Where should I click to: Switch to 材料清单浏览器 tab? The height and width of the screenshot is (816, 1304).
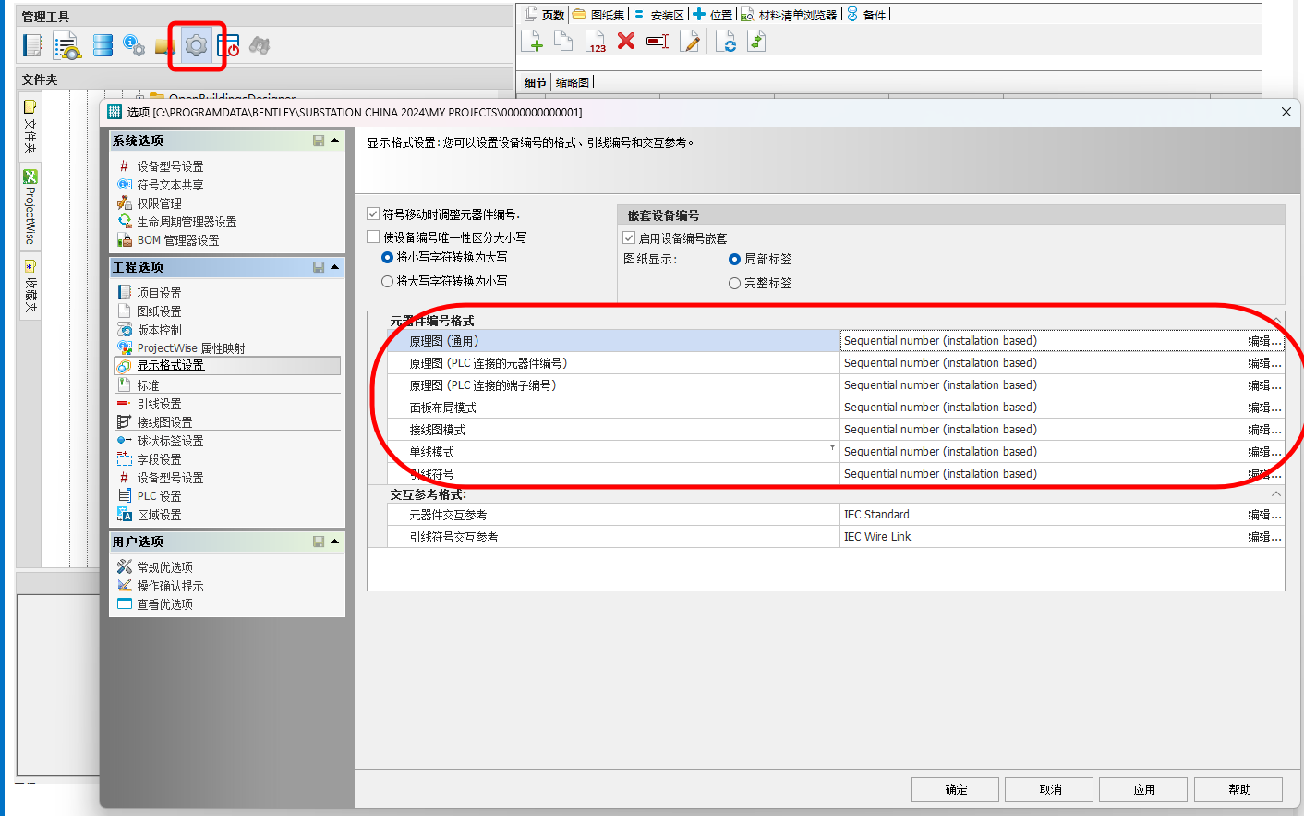point(790,15)
